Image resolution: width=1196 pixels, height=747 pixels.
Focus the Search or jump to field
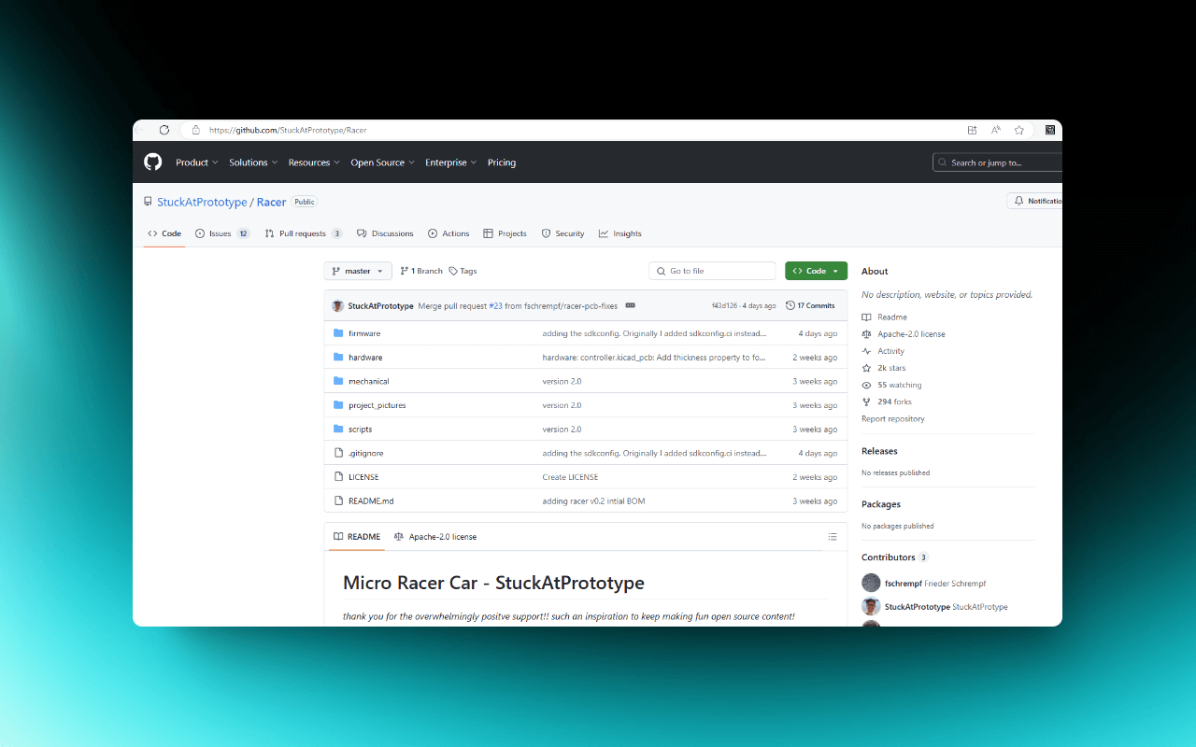(x=997, y=162)
